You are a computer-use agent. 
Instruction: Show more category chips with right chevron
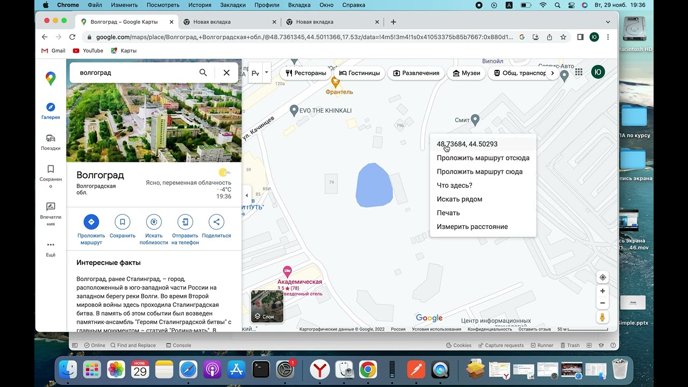(553, 73)
